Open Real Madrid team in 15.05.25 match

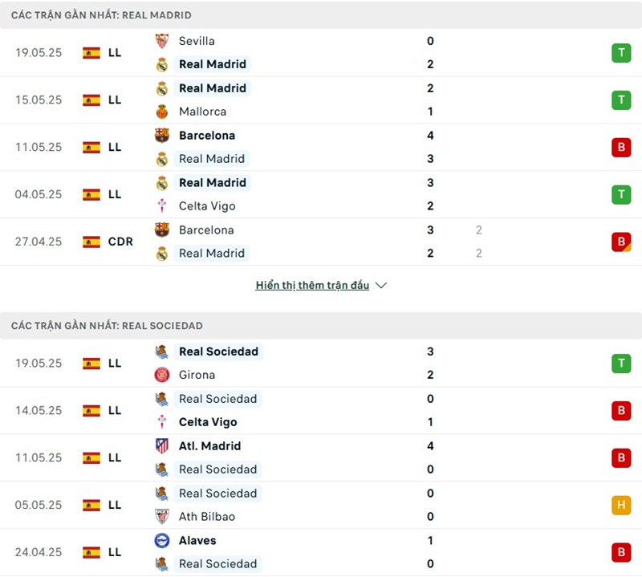(213, 88)
